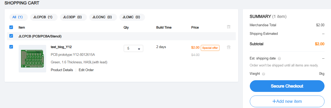Click the Special offer badge
Image resolution: width=331 pixels, height=108 pixels.
(x=210, y=48)
